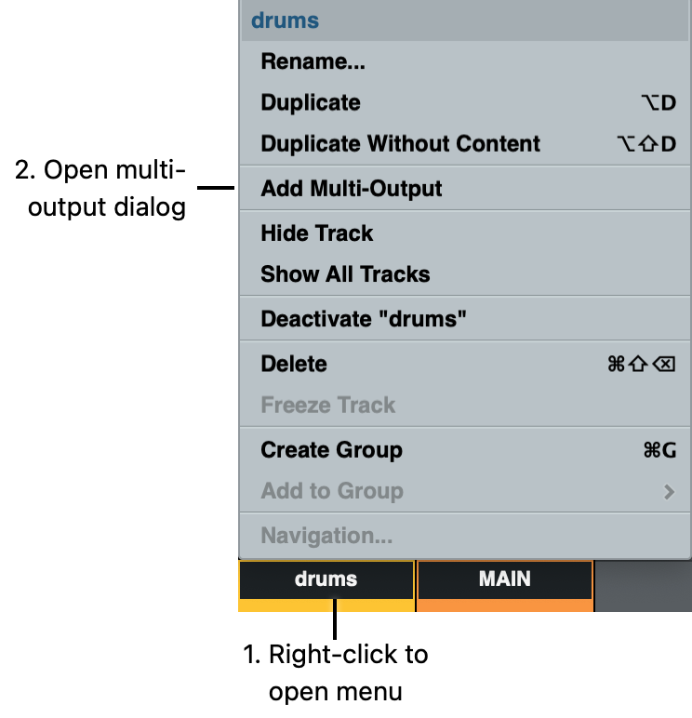The width and height of the screenshot is (692, 718).
Task: Select Show All Tracks
Action: [x=345, y=274]
